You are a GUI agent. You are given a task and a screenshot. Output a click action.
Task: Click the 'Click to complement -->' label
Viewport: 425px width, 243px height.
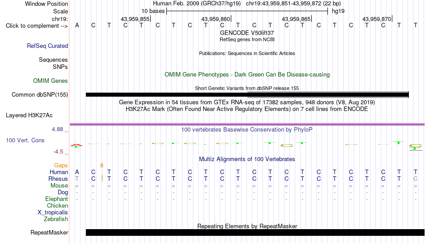tap(37, 26)
